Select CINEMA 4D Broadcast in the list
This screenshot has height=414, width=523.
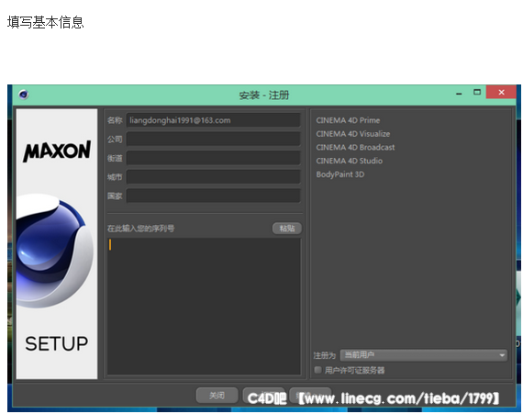[355, 148]
